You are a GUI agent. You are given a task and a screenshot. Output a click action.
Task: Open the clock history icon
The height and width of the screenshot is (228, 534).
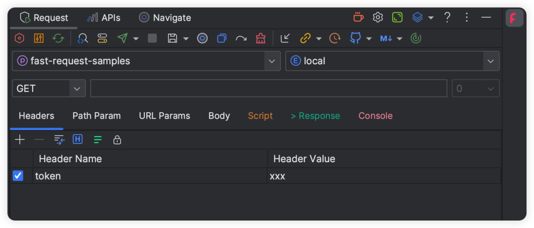point(335,39)
